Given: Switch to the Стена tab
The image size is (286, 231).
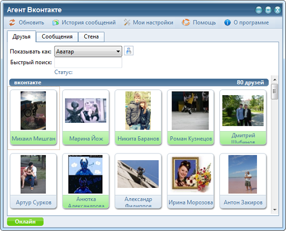Looking at the screenshot, I should tap(91, 36).
